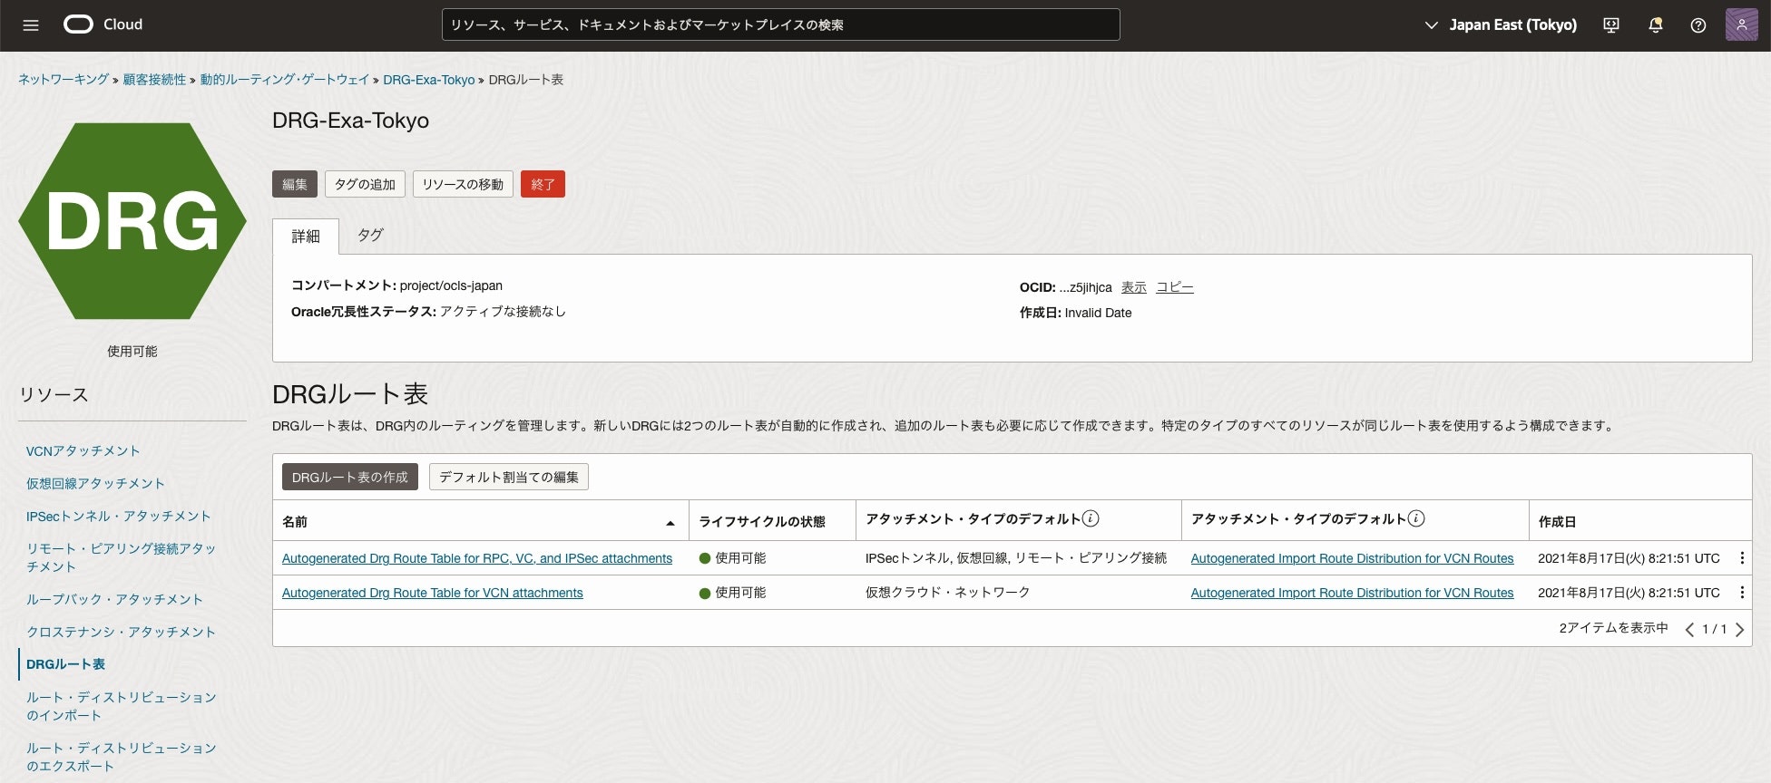Open 仮想回線アタッチメント in resources list

click(x=95, y=484)
